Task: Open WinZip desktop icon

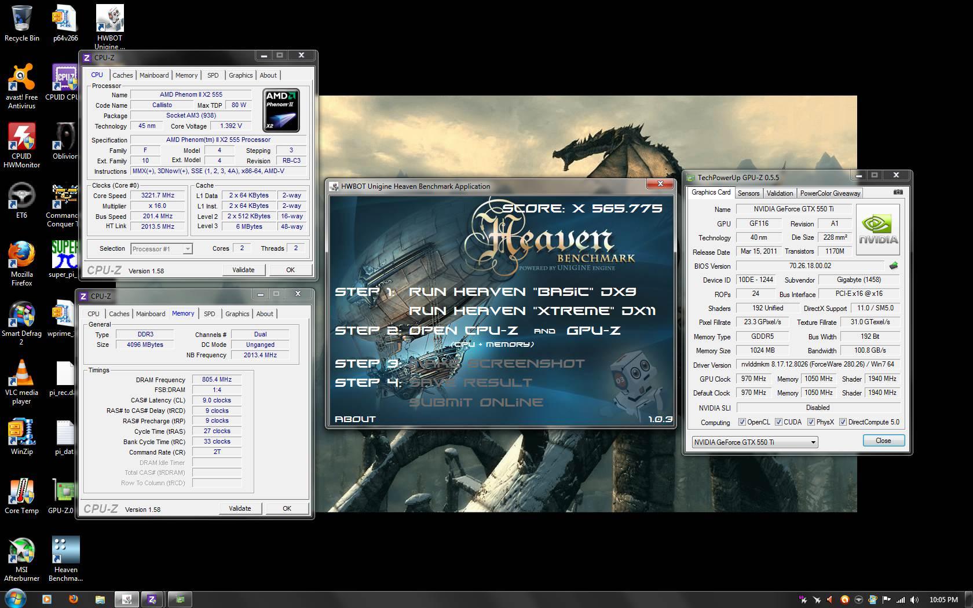Action: 21,437
